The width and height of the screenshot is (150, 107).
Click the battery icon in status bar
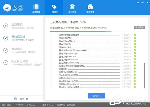(3, 105)
